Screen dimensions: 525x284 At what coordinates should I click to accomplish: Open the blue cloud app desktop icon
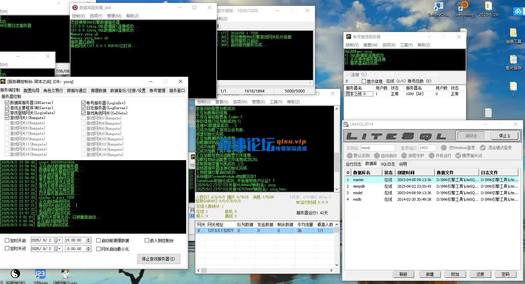coord(518,11)
